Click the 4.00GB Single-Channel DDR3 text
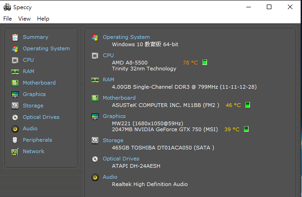This screenshot has width=302, height=197. (184, 87)
